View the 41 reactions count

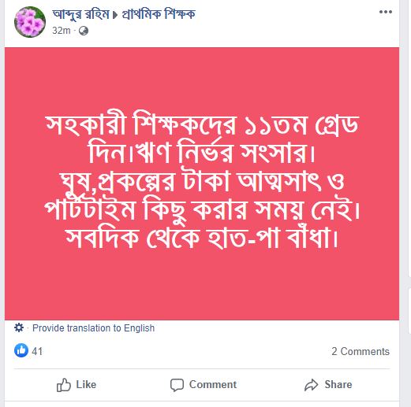tap(37, 351)
